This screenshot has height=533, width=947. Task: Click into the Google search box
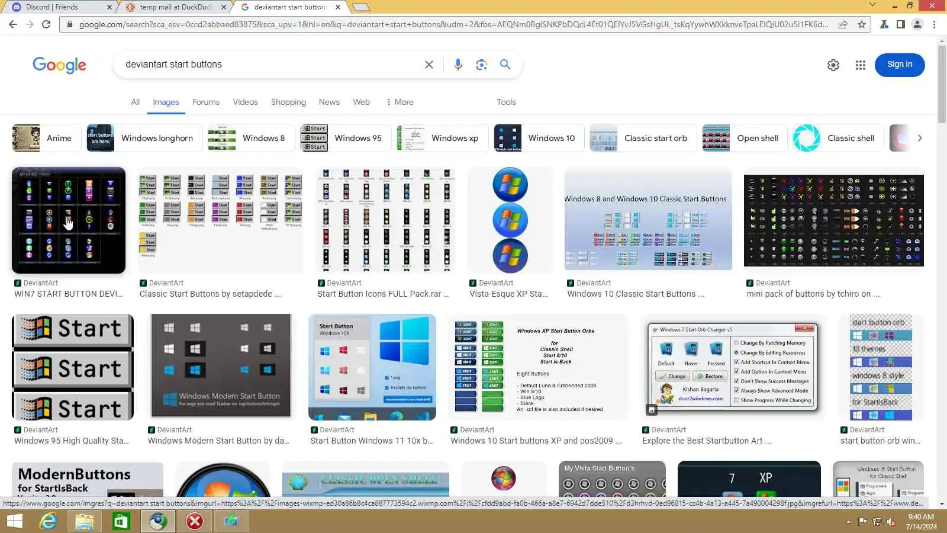pos(269,65)
